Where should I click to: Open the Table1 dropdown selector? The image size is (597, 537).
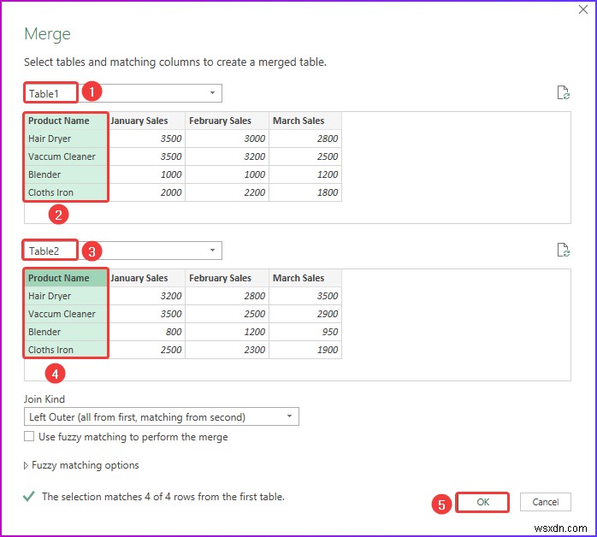click(x=212, y=93)
